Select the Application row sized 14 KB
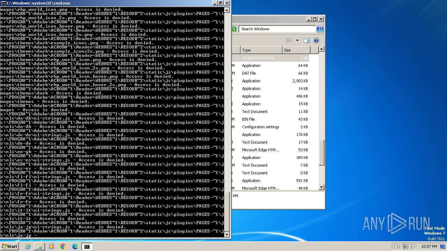Image resolution: width=447 pixels, height=251 pixels. click(x=270, y=89)
